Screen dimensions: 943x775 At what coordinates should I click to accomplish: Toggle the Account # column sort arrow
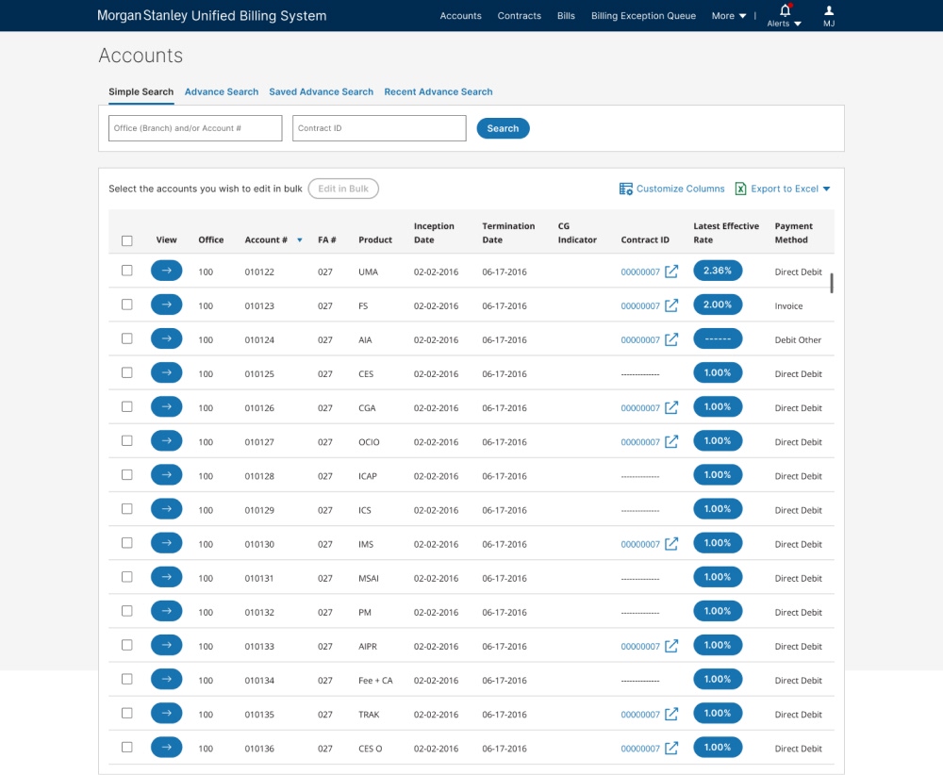click(x=299, y=240)
